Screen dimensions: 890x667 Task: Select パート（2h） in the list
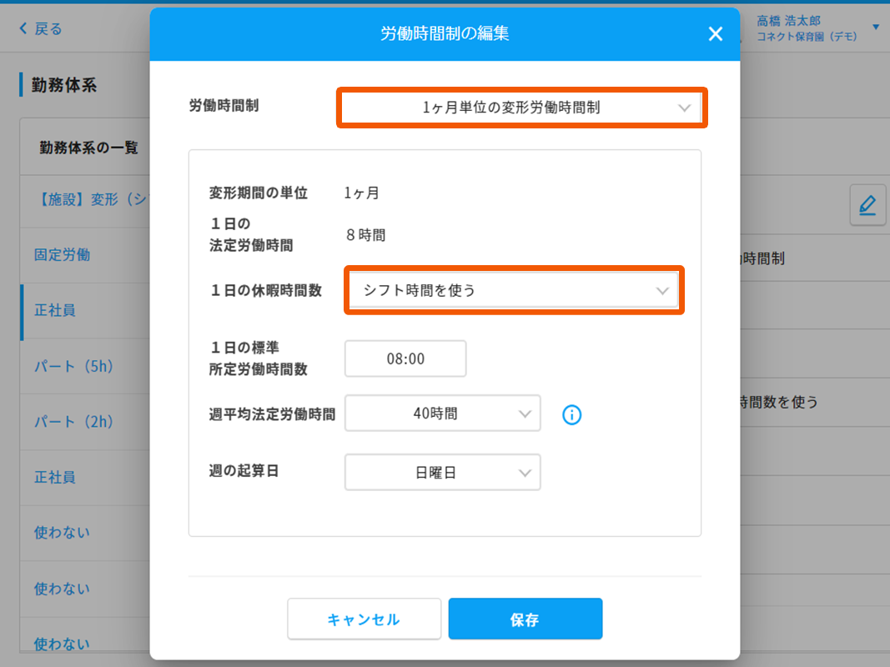[x=73, y=422]
